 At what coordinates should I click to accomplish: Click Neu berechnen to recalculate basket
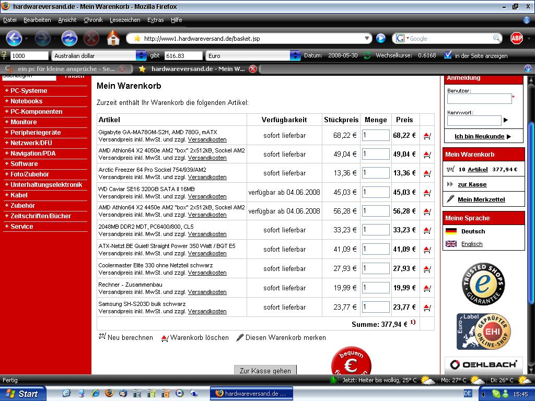[125, 337]
